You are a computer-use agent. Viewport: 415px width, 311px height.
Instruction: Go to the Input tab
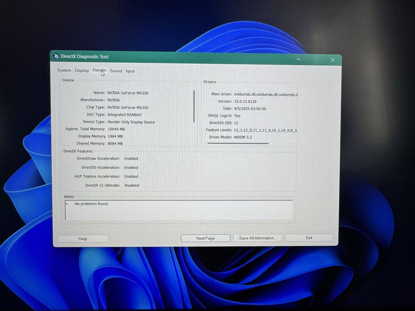130,71
